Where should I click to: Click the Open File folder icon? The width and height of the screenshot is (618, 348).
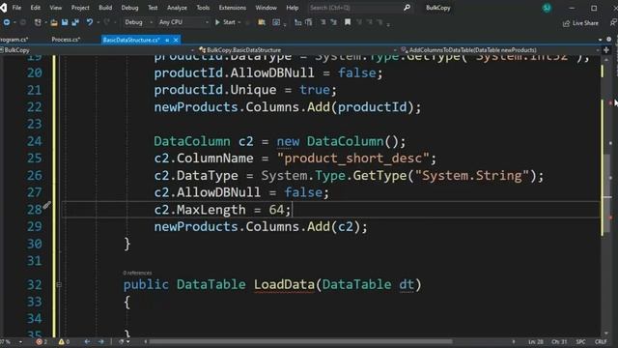pyautogui.click(x=54, y=22)
